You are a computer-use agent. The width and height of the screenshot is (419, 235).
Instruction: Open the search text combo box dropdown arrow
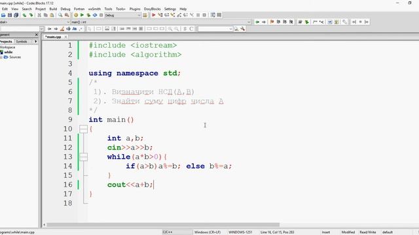(x=41, y=29)
